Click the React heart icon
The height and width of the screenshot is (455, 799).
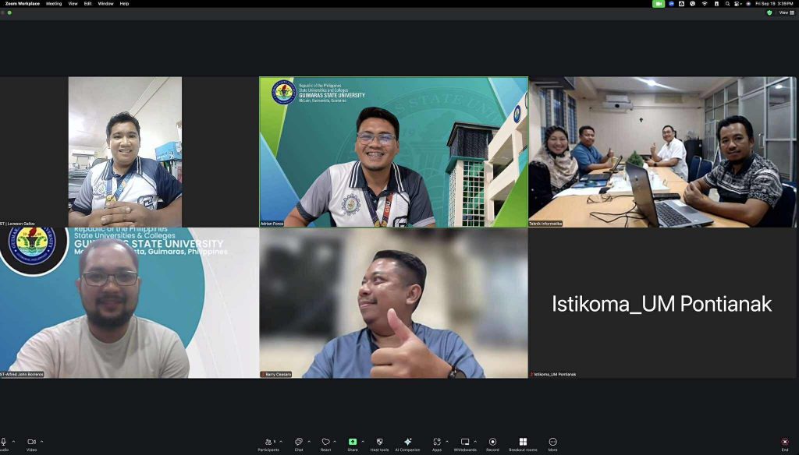(x=325, y=443)
